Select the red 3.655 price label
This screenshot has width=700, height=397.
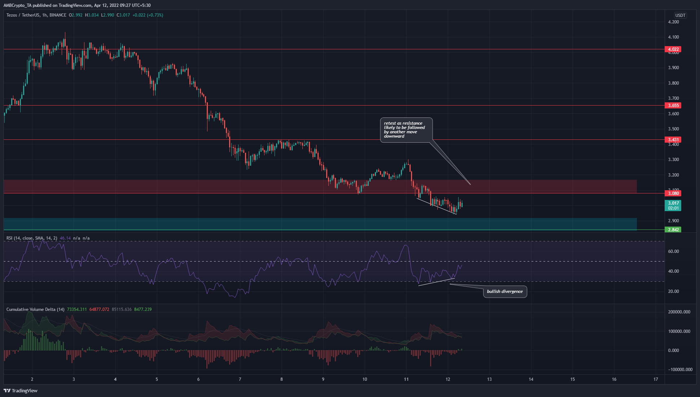tap(673, 106)
